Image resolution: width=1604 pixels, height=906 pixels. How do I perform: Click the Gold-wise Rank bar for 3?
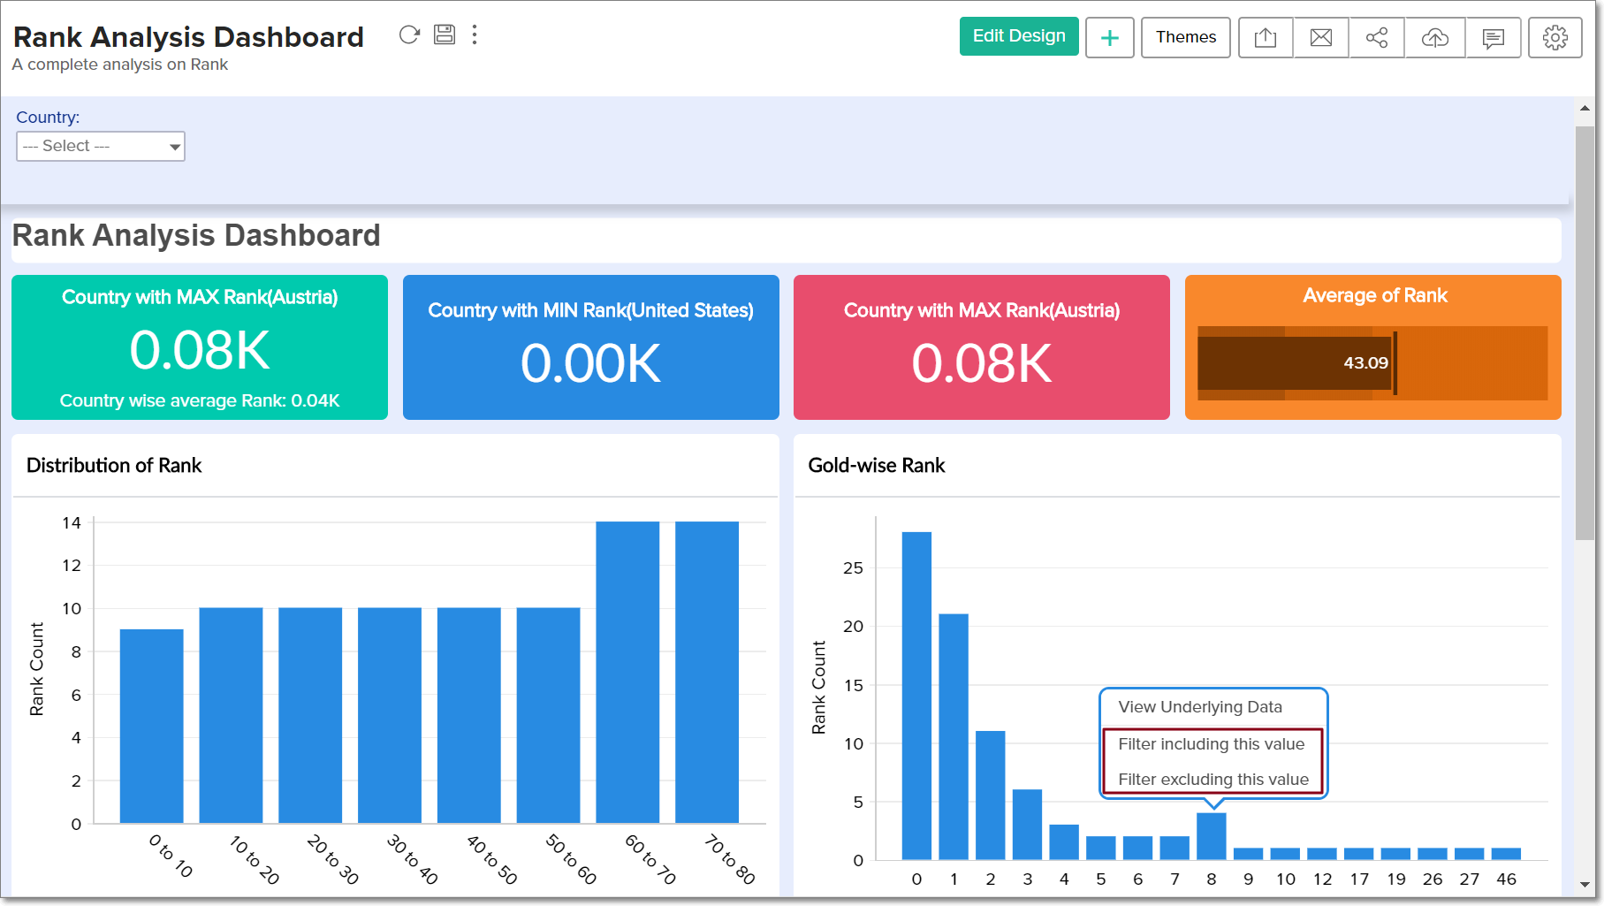(x=1027, y=824)
